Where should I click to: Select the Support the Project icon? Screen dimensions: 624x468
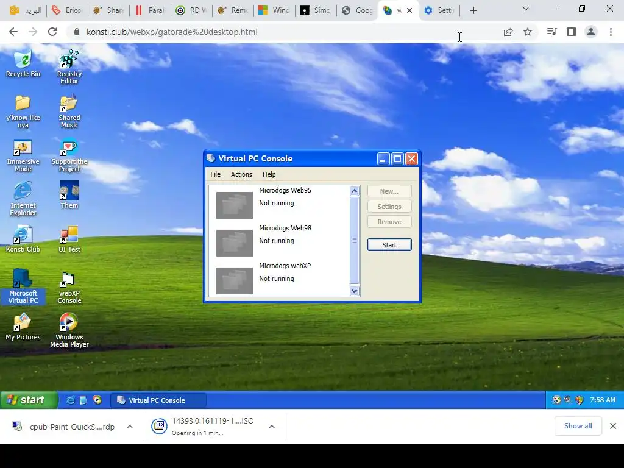(69, 155)
